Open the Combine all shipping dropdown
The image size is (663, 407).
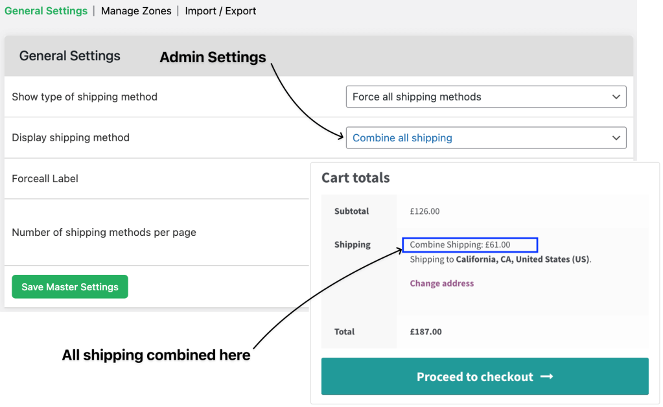[486, 138]
